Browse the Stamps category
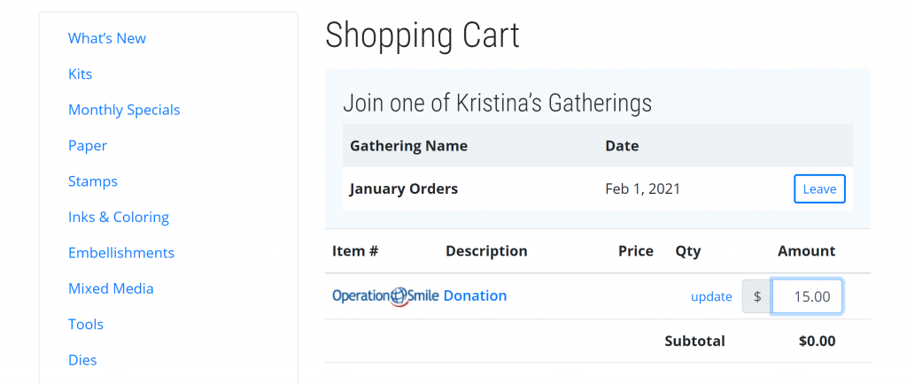The height and width of the screenshot is (384, 907). click(x=92, y=181)
